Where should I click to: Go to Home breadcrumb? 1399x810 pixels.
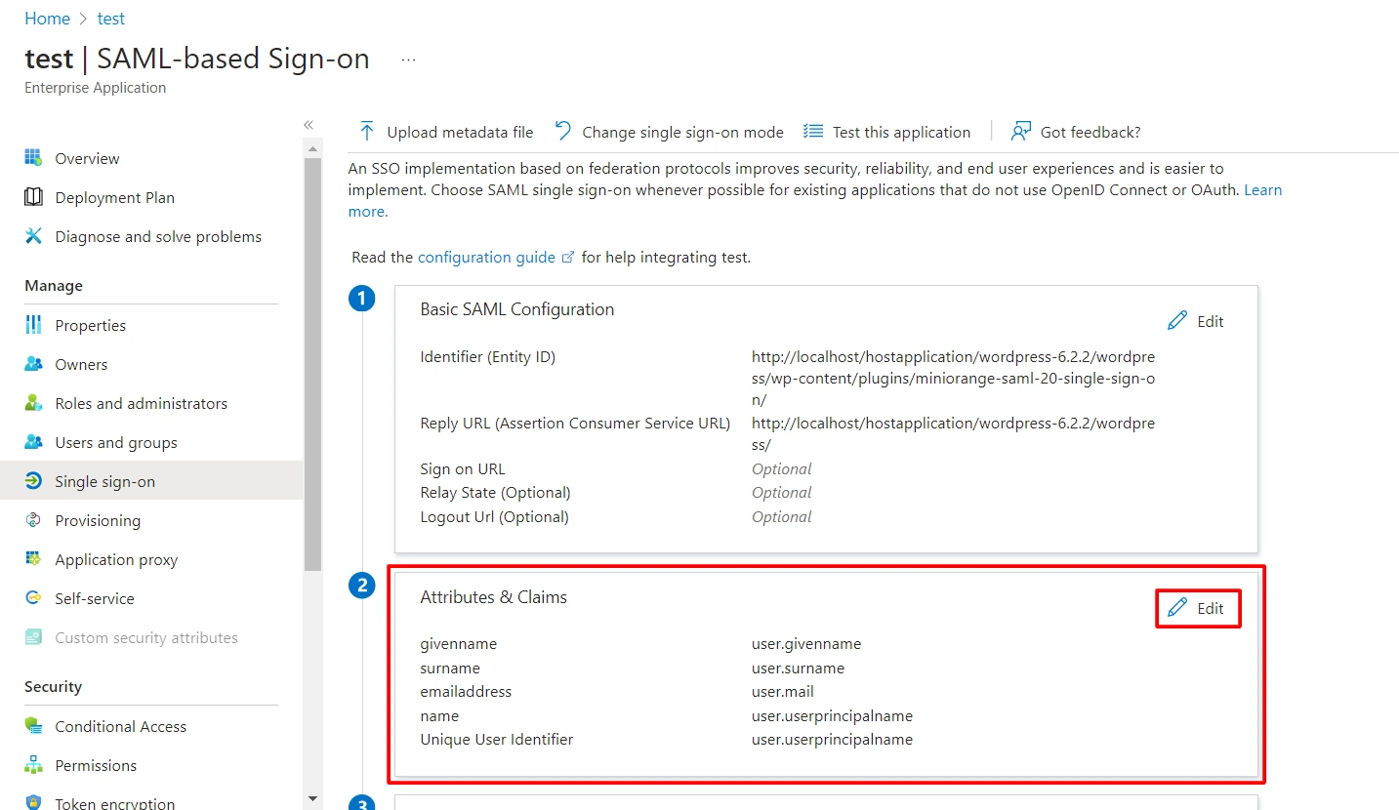point(47,19)
